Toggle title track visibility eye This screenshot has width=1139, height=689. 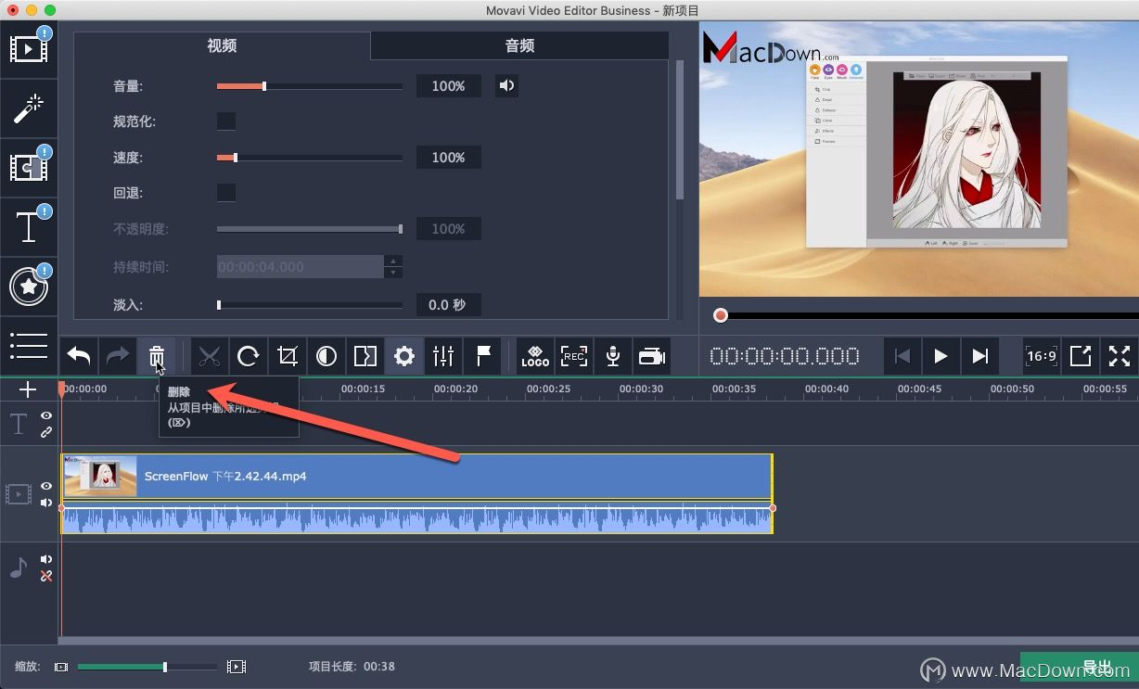point(46,416)
